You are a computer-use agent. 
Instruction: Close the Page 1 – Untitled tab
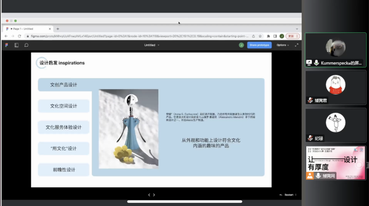pos(50,29)
